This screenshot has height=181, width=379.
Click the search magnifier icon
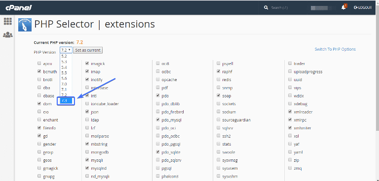(266, 8)
